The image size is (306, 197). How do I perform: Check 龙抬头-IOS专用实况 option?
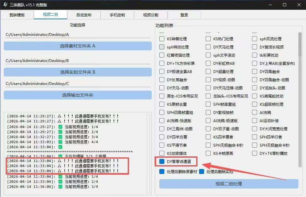[x=208, y=96]
